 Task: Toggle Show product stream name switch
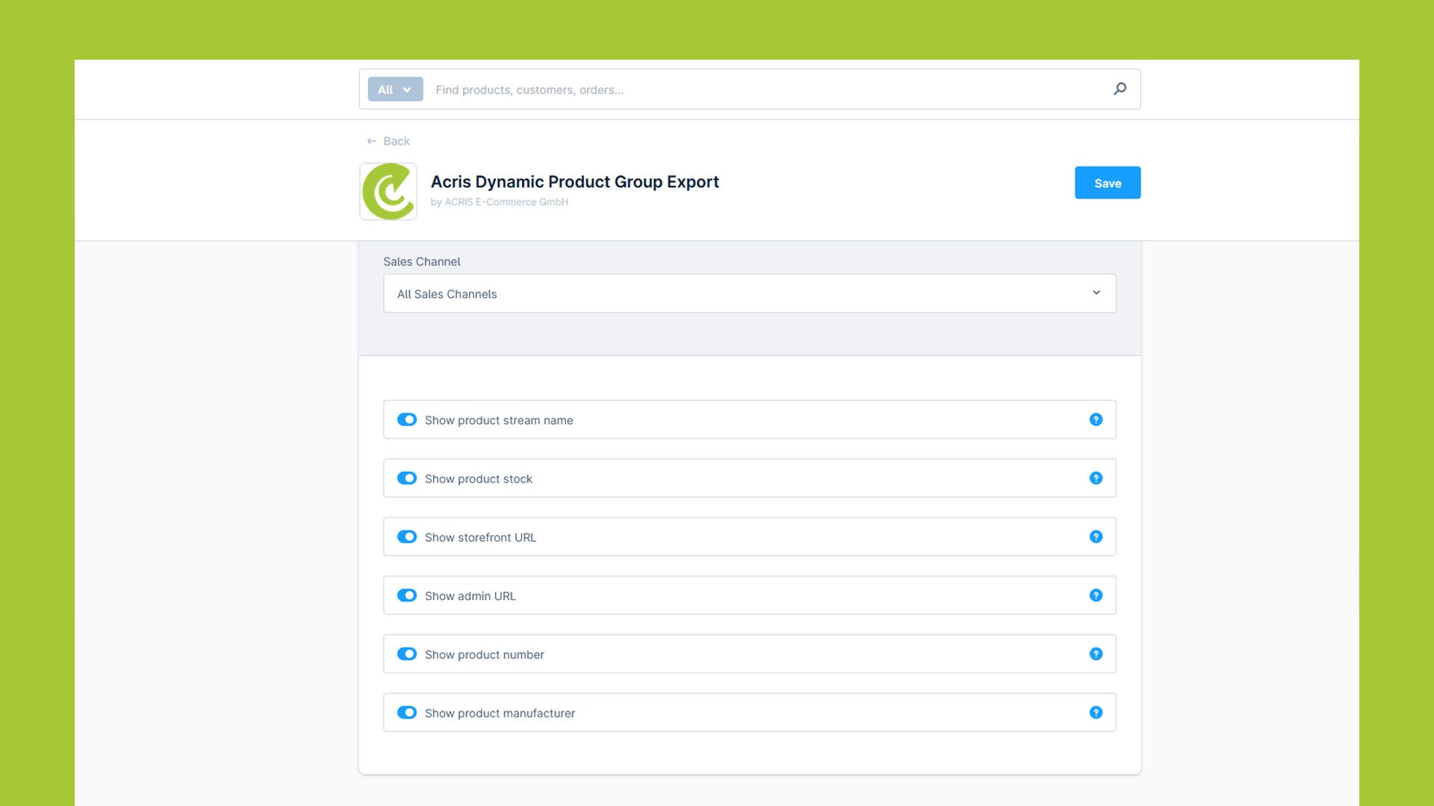click(407, 419)
